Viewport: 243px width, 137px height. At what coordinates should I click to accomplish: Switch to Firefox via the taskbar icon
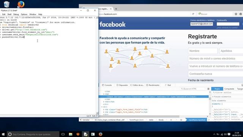[x=100, y=134]
